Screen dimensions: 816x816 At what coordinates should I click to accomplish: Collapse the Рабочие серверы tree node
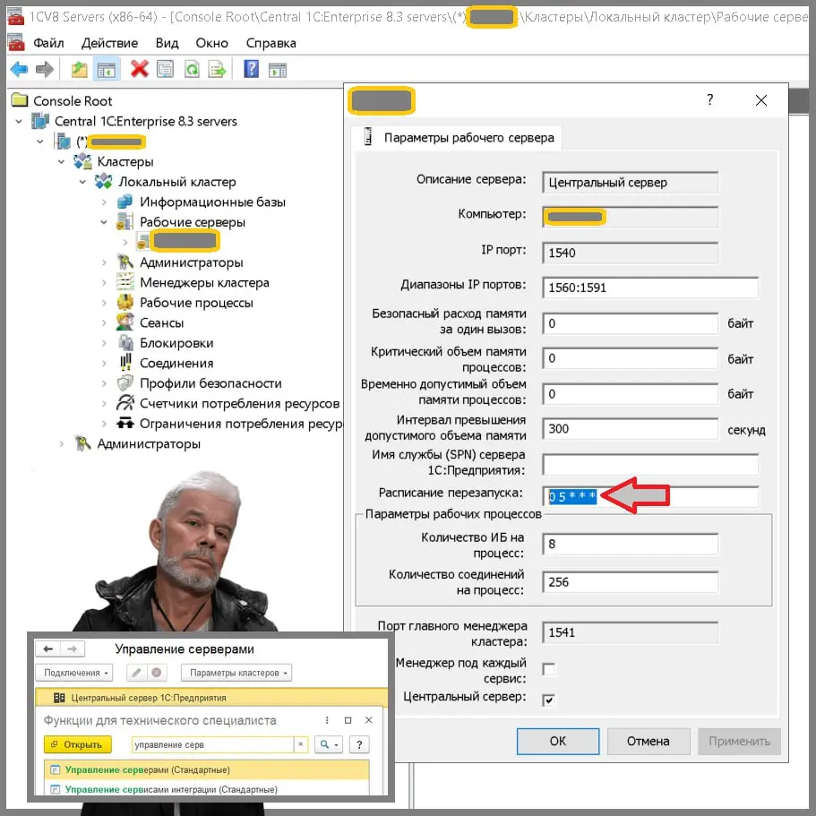(104, 222)
